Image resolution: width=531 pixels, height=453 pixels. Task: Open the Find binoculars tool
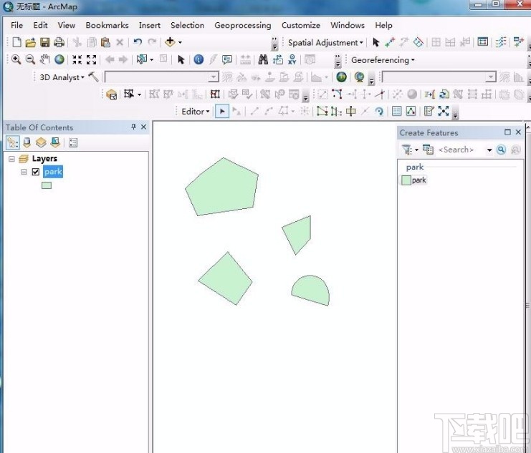point(263,60)
